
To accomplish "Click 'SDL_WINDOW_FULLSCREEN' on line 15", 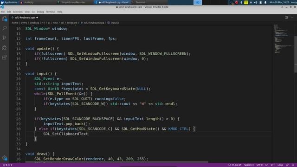I will [163, 54].
